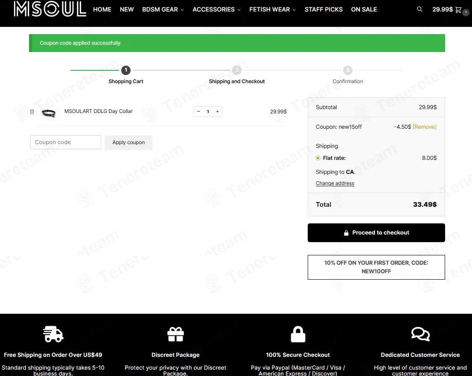Screen dimensions: 472x376
Task: Focus the Coupon code input field
Action: point(66,142)
